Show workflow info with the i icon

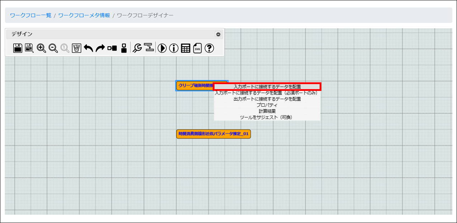[174, 48]
